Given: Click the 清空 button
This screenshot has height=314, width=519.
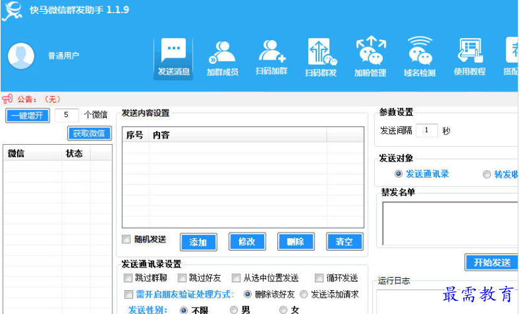Looking at the screenshot, I should 345,242.
